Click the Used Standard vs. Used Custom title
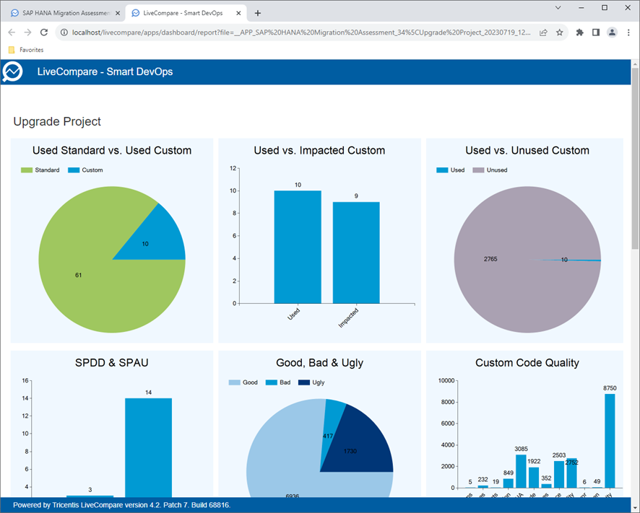 pos(112,151)
